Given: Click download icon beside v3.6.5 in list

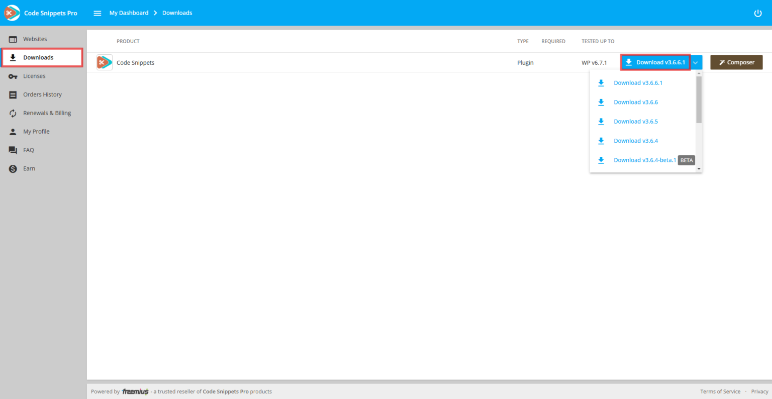Looking at the screenshot, I should [x=601, y=122].
